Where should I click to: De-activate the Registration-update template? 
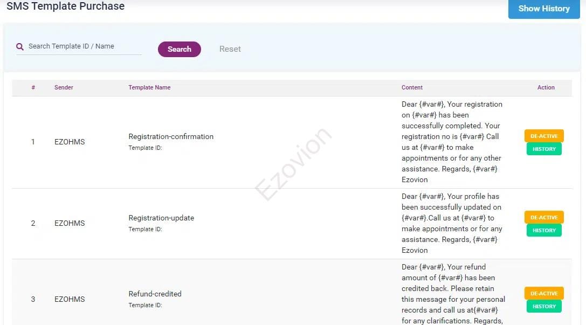(544, 217)
